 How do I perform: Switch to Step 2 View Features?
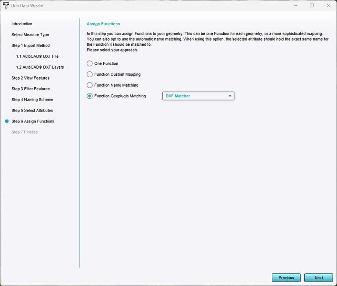pos(30,78)
